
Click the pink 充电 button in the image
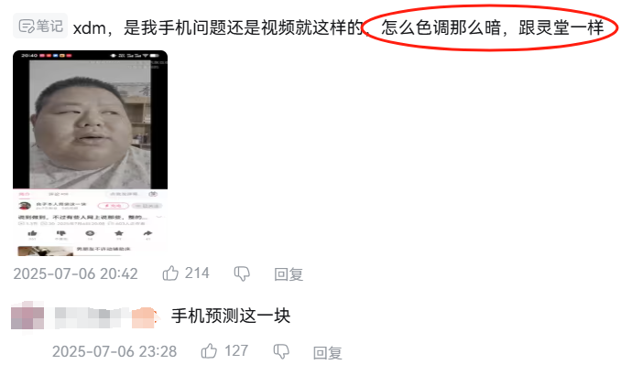tap(114, 206)
